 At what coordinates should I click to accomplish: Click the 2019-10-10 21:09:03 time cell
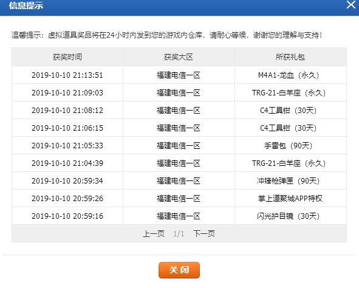pyautogui.click(x=67, y=93)
